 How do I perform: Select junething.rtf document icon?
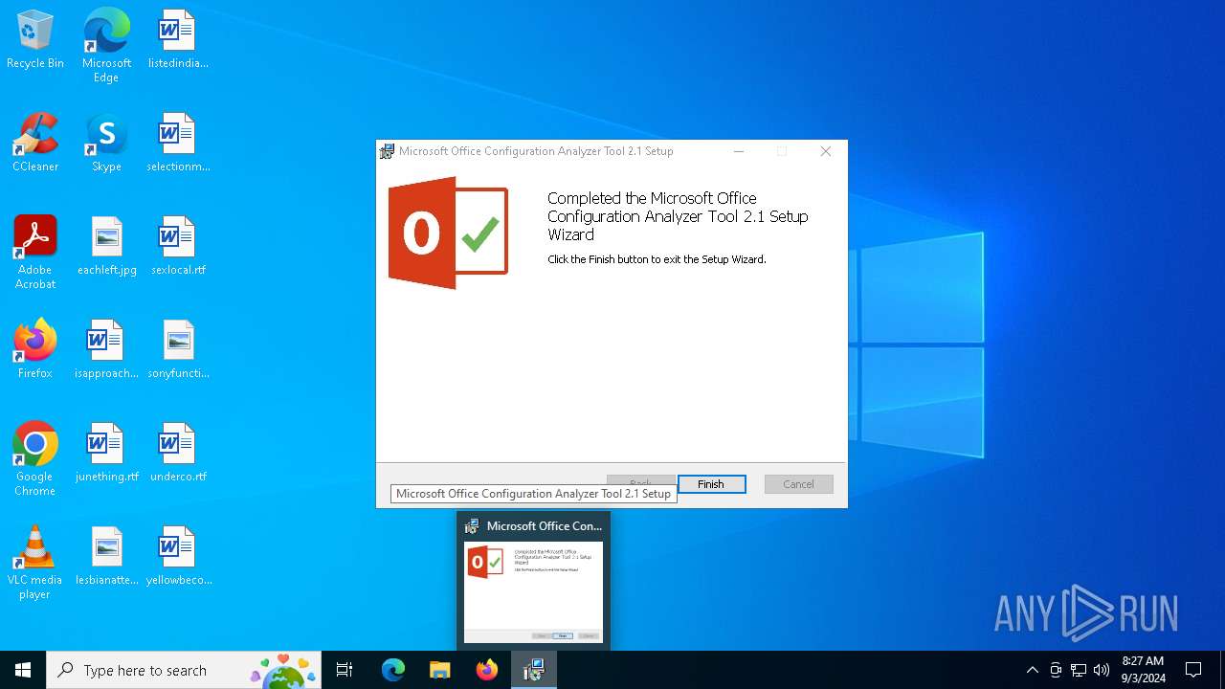106,454
